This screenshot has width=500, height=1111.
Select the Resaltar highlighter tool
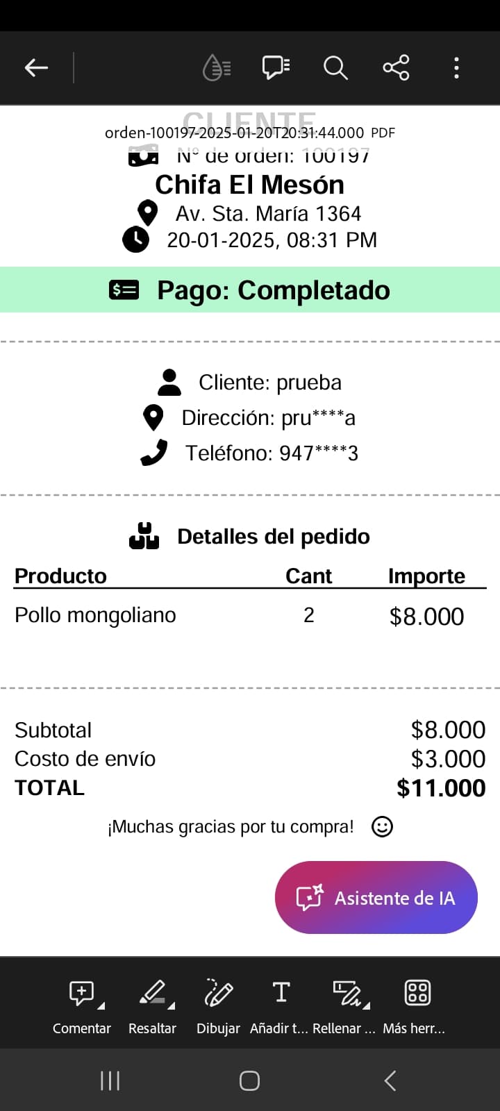click(152, 1003)
